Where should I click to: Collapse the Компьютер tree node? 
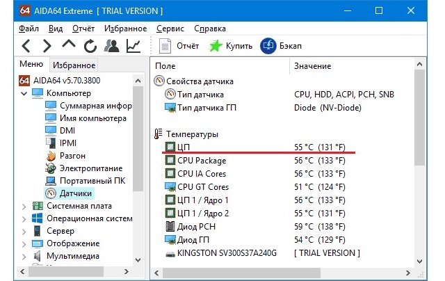point(24,93)
